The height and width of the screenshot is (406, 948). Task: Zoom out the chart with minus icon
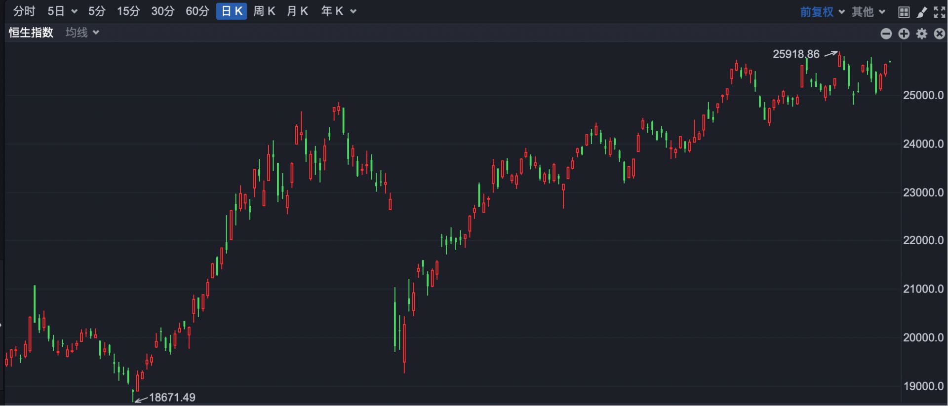point(886,34)
